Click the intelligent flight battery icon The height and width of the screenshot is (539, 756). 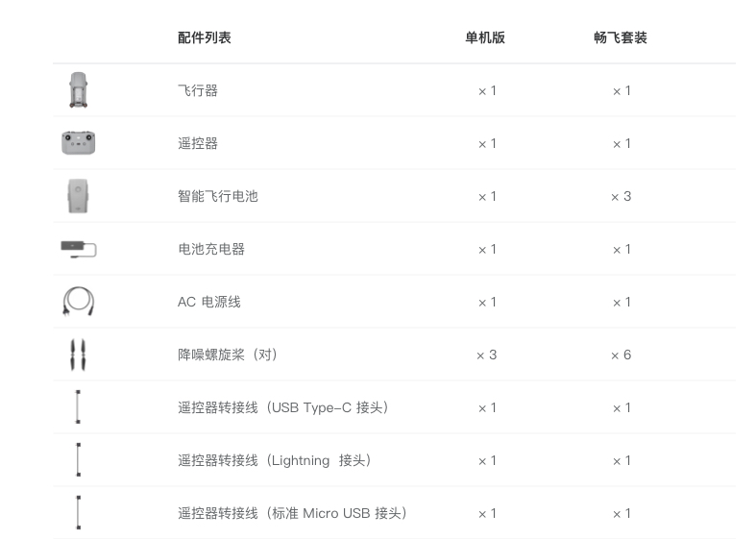point(78,196)
